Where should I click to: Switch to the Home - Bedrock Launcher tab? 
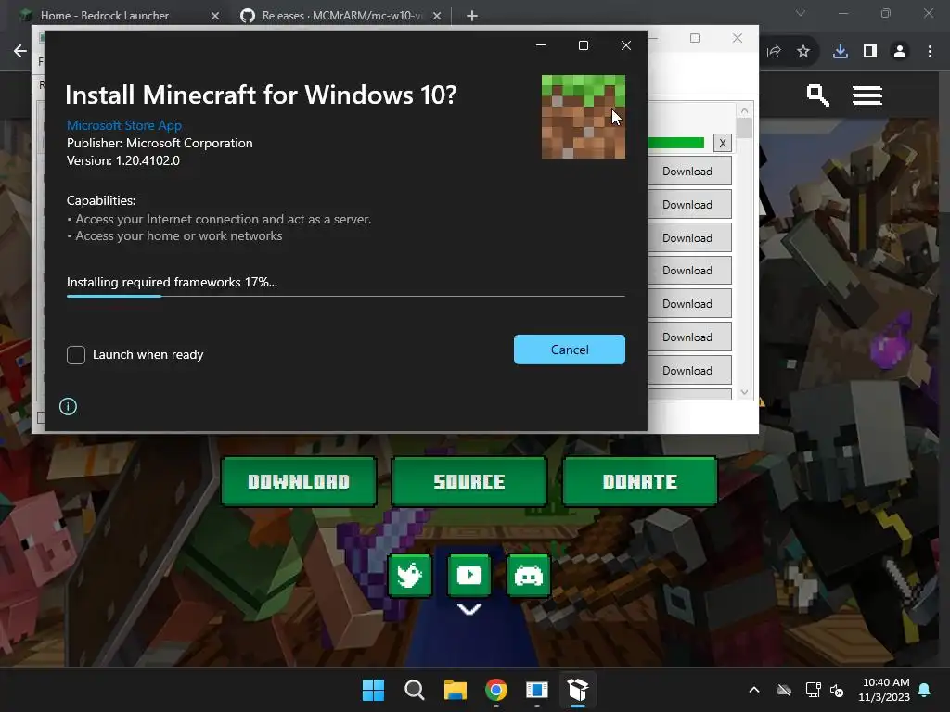pos(105,16)
